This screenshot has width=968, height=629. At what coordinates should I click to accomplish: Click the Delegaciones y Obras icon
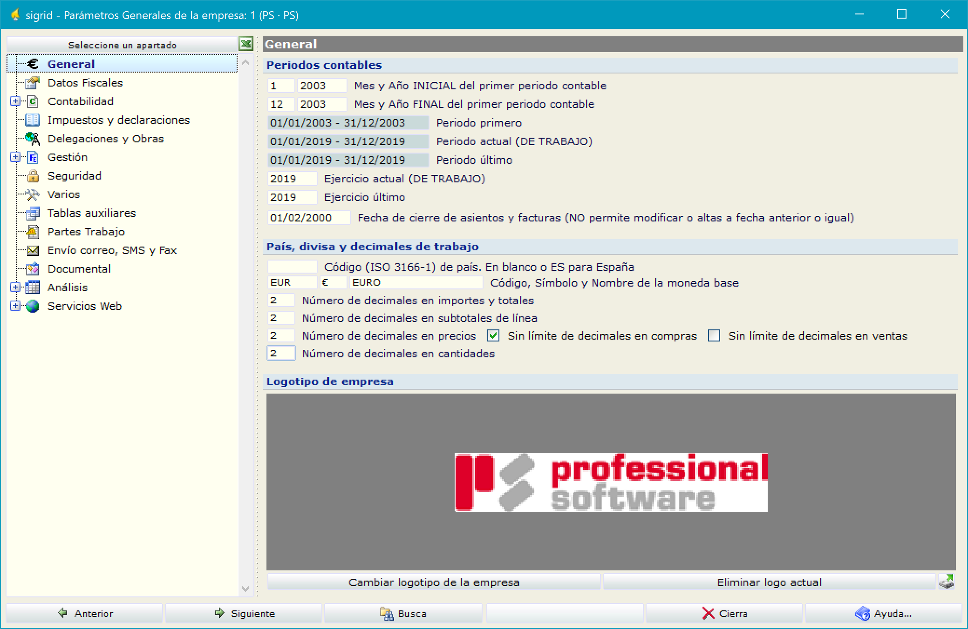point(33,138)
